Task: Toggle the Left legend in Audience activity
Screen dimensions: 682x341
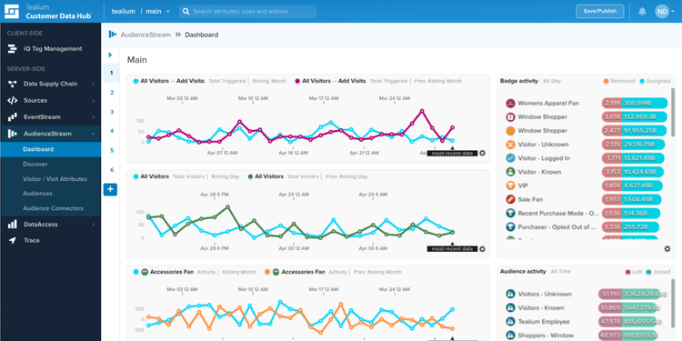Action: tap(634, 272)
